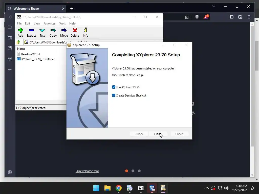Click the red Delete icon in 7-Zip

(x=75, y=32)
